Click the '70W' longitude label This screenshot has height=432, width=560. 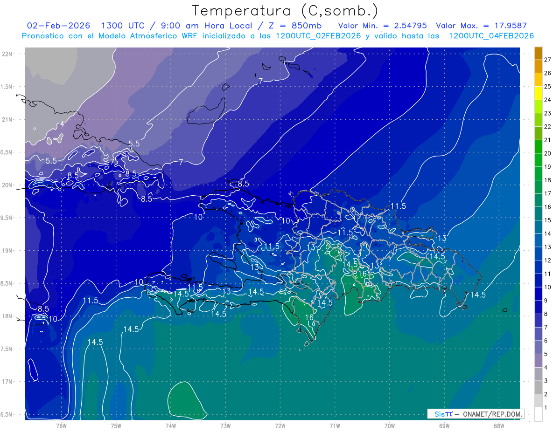389,425
